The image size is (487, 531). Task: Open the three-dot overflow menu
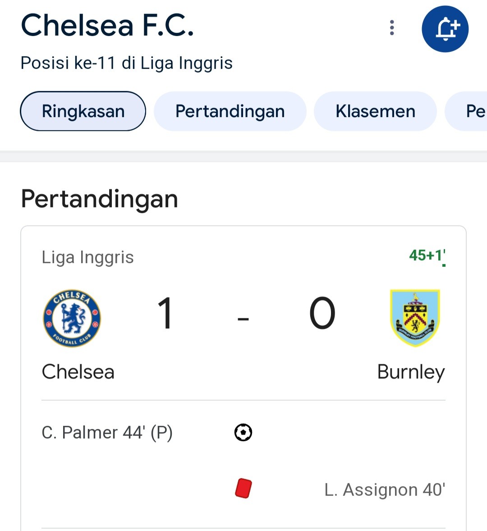(392, 27)
